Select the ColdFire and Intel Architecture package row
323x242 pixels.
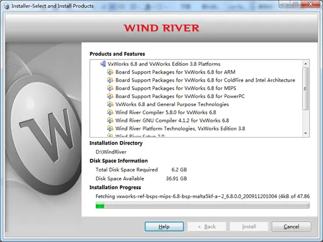pyautogui.click(x=205, y=80)
